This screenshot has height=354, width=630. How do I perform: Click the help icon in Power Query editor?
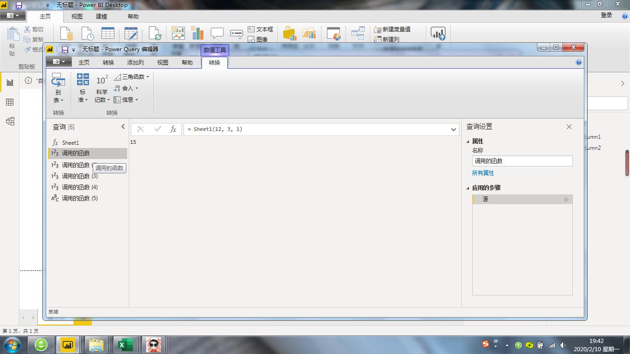coord(579,63)
